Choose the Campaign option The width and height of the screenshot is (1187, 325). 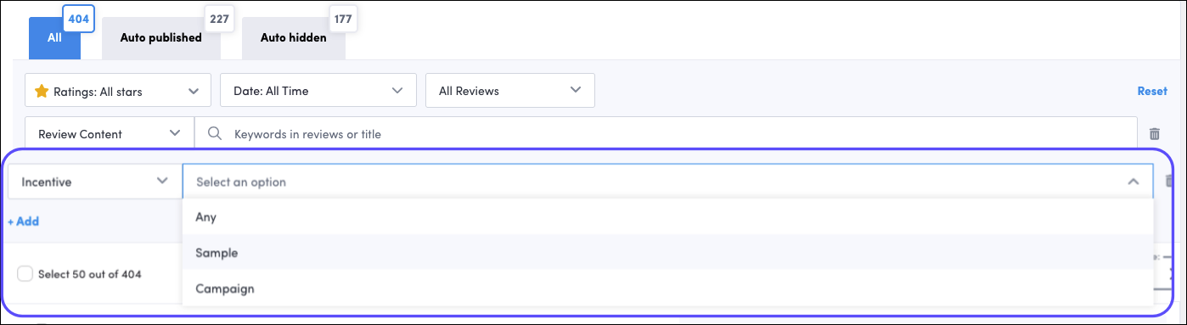pos(668,289)
